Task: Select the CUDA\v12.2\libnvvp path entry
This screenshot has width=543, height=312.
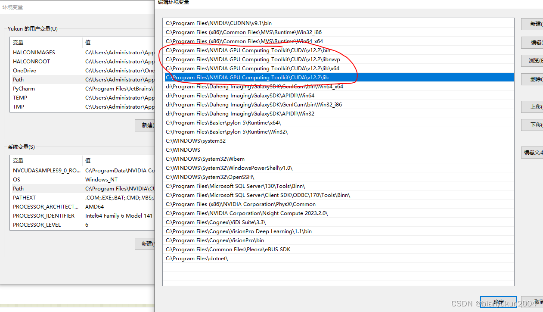Action: [338, 59]
